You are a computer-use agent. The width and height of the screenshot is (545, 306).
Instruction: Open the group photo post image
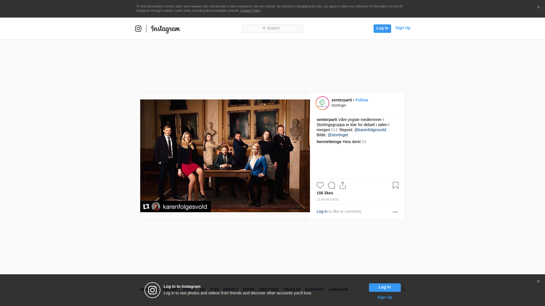[x=225, y=156]
